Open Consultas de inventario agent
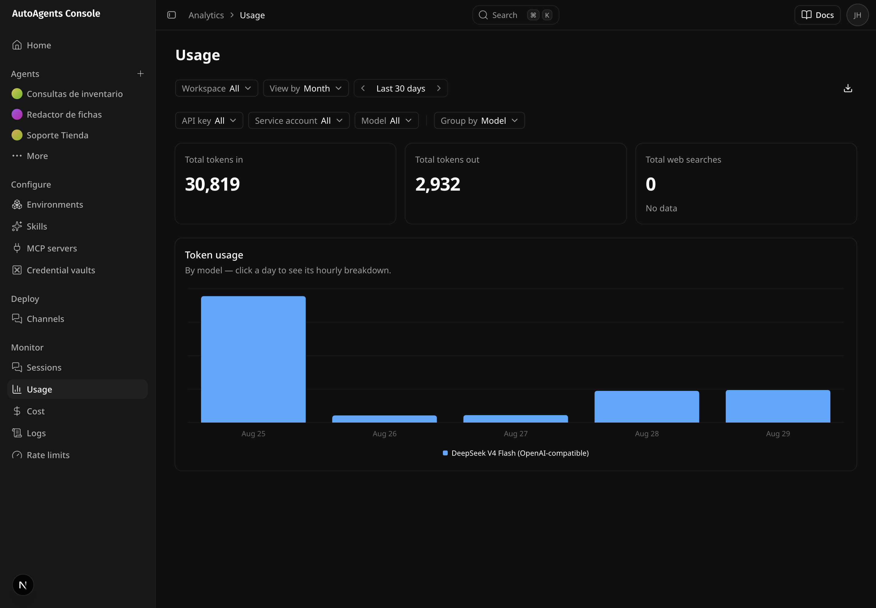 coord(77,94)
